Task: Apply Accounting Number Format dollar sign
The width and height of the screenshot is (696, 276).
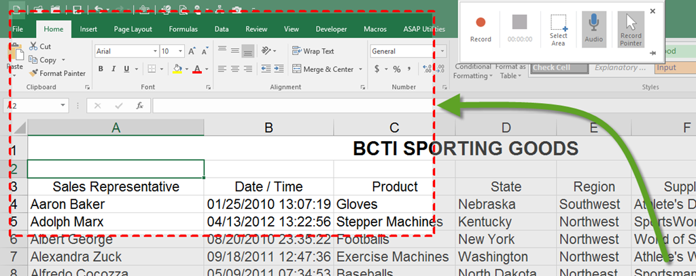Action: pos(377,69)
